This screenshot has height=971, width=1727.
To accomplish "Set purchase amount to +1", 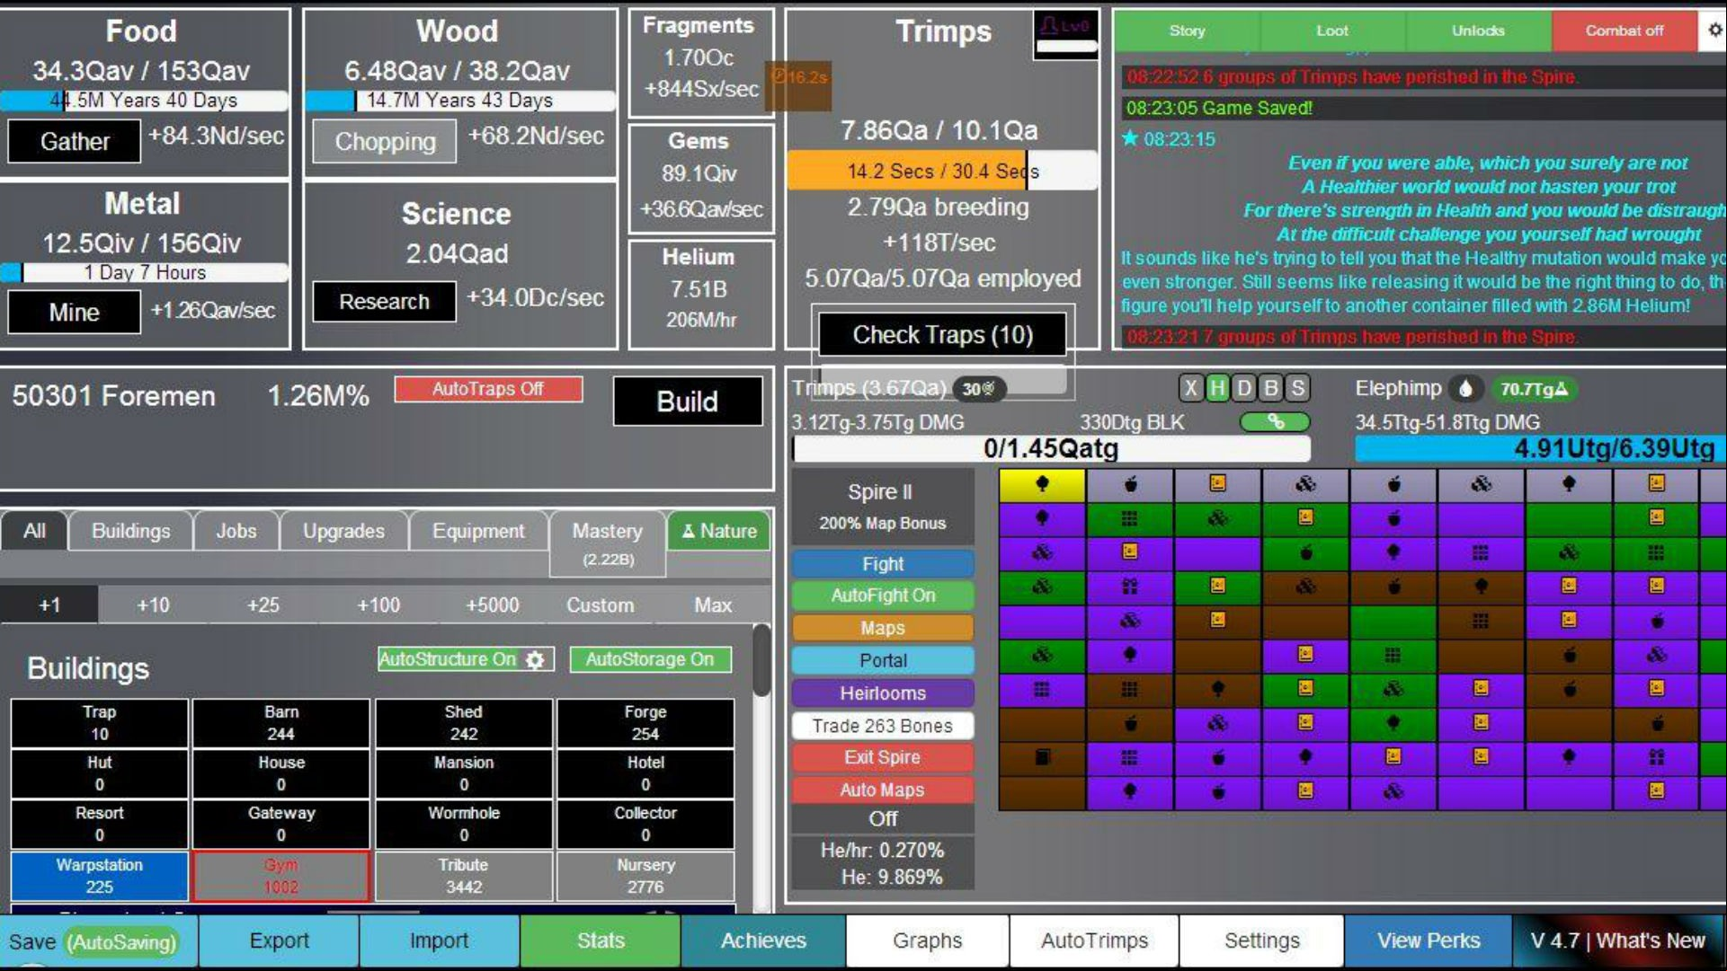I will click(49, 605).
